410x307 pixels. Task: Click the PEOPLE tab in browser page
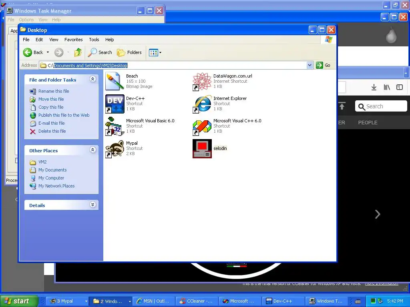tap(368, 123)
